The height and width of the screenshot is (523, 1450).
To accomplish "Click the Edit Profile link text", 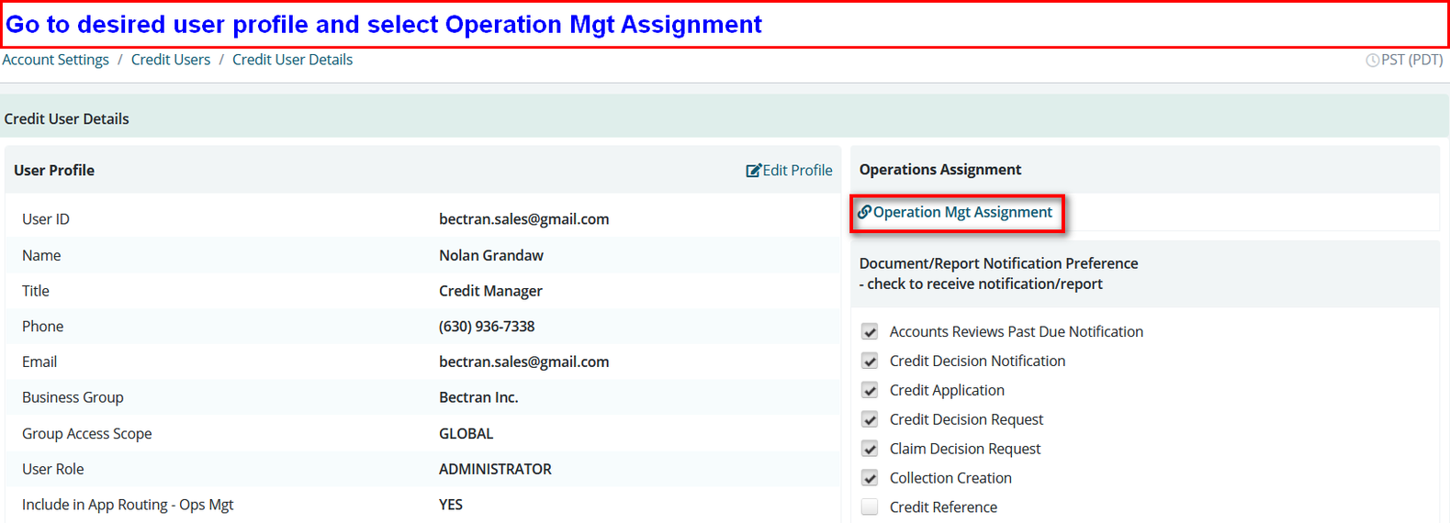I will (797, 171).
